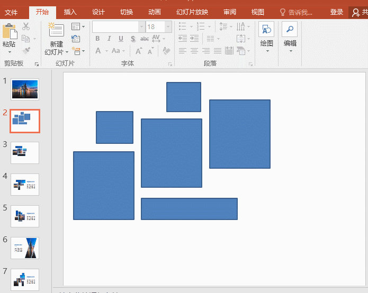Screen dimensions: 368x293
Task: Expand the Bullets dropdown arrow
Action: click(x=191, y=26)
